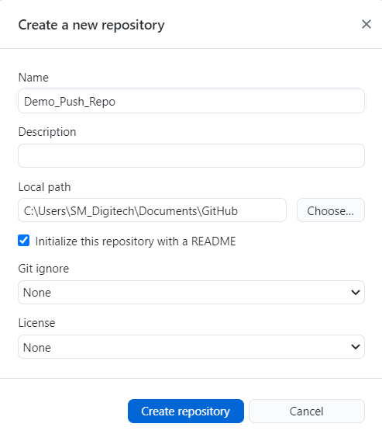Click into the empty Description field
Viewport: 382px width, 441px height.
click(x=191, y=156)
